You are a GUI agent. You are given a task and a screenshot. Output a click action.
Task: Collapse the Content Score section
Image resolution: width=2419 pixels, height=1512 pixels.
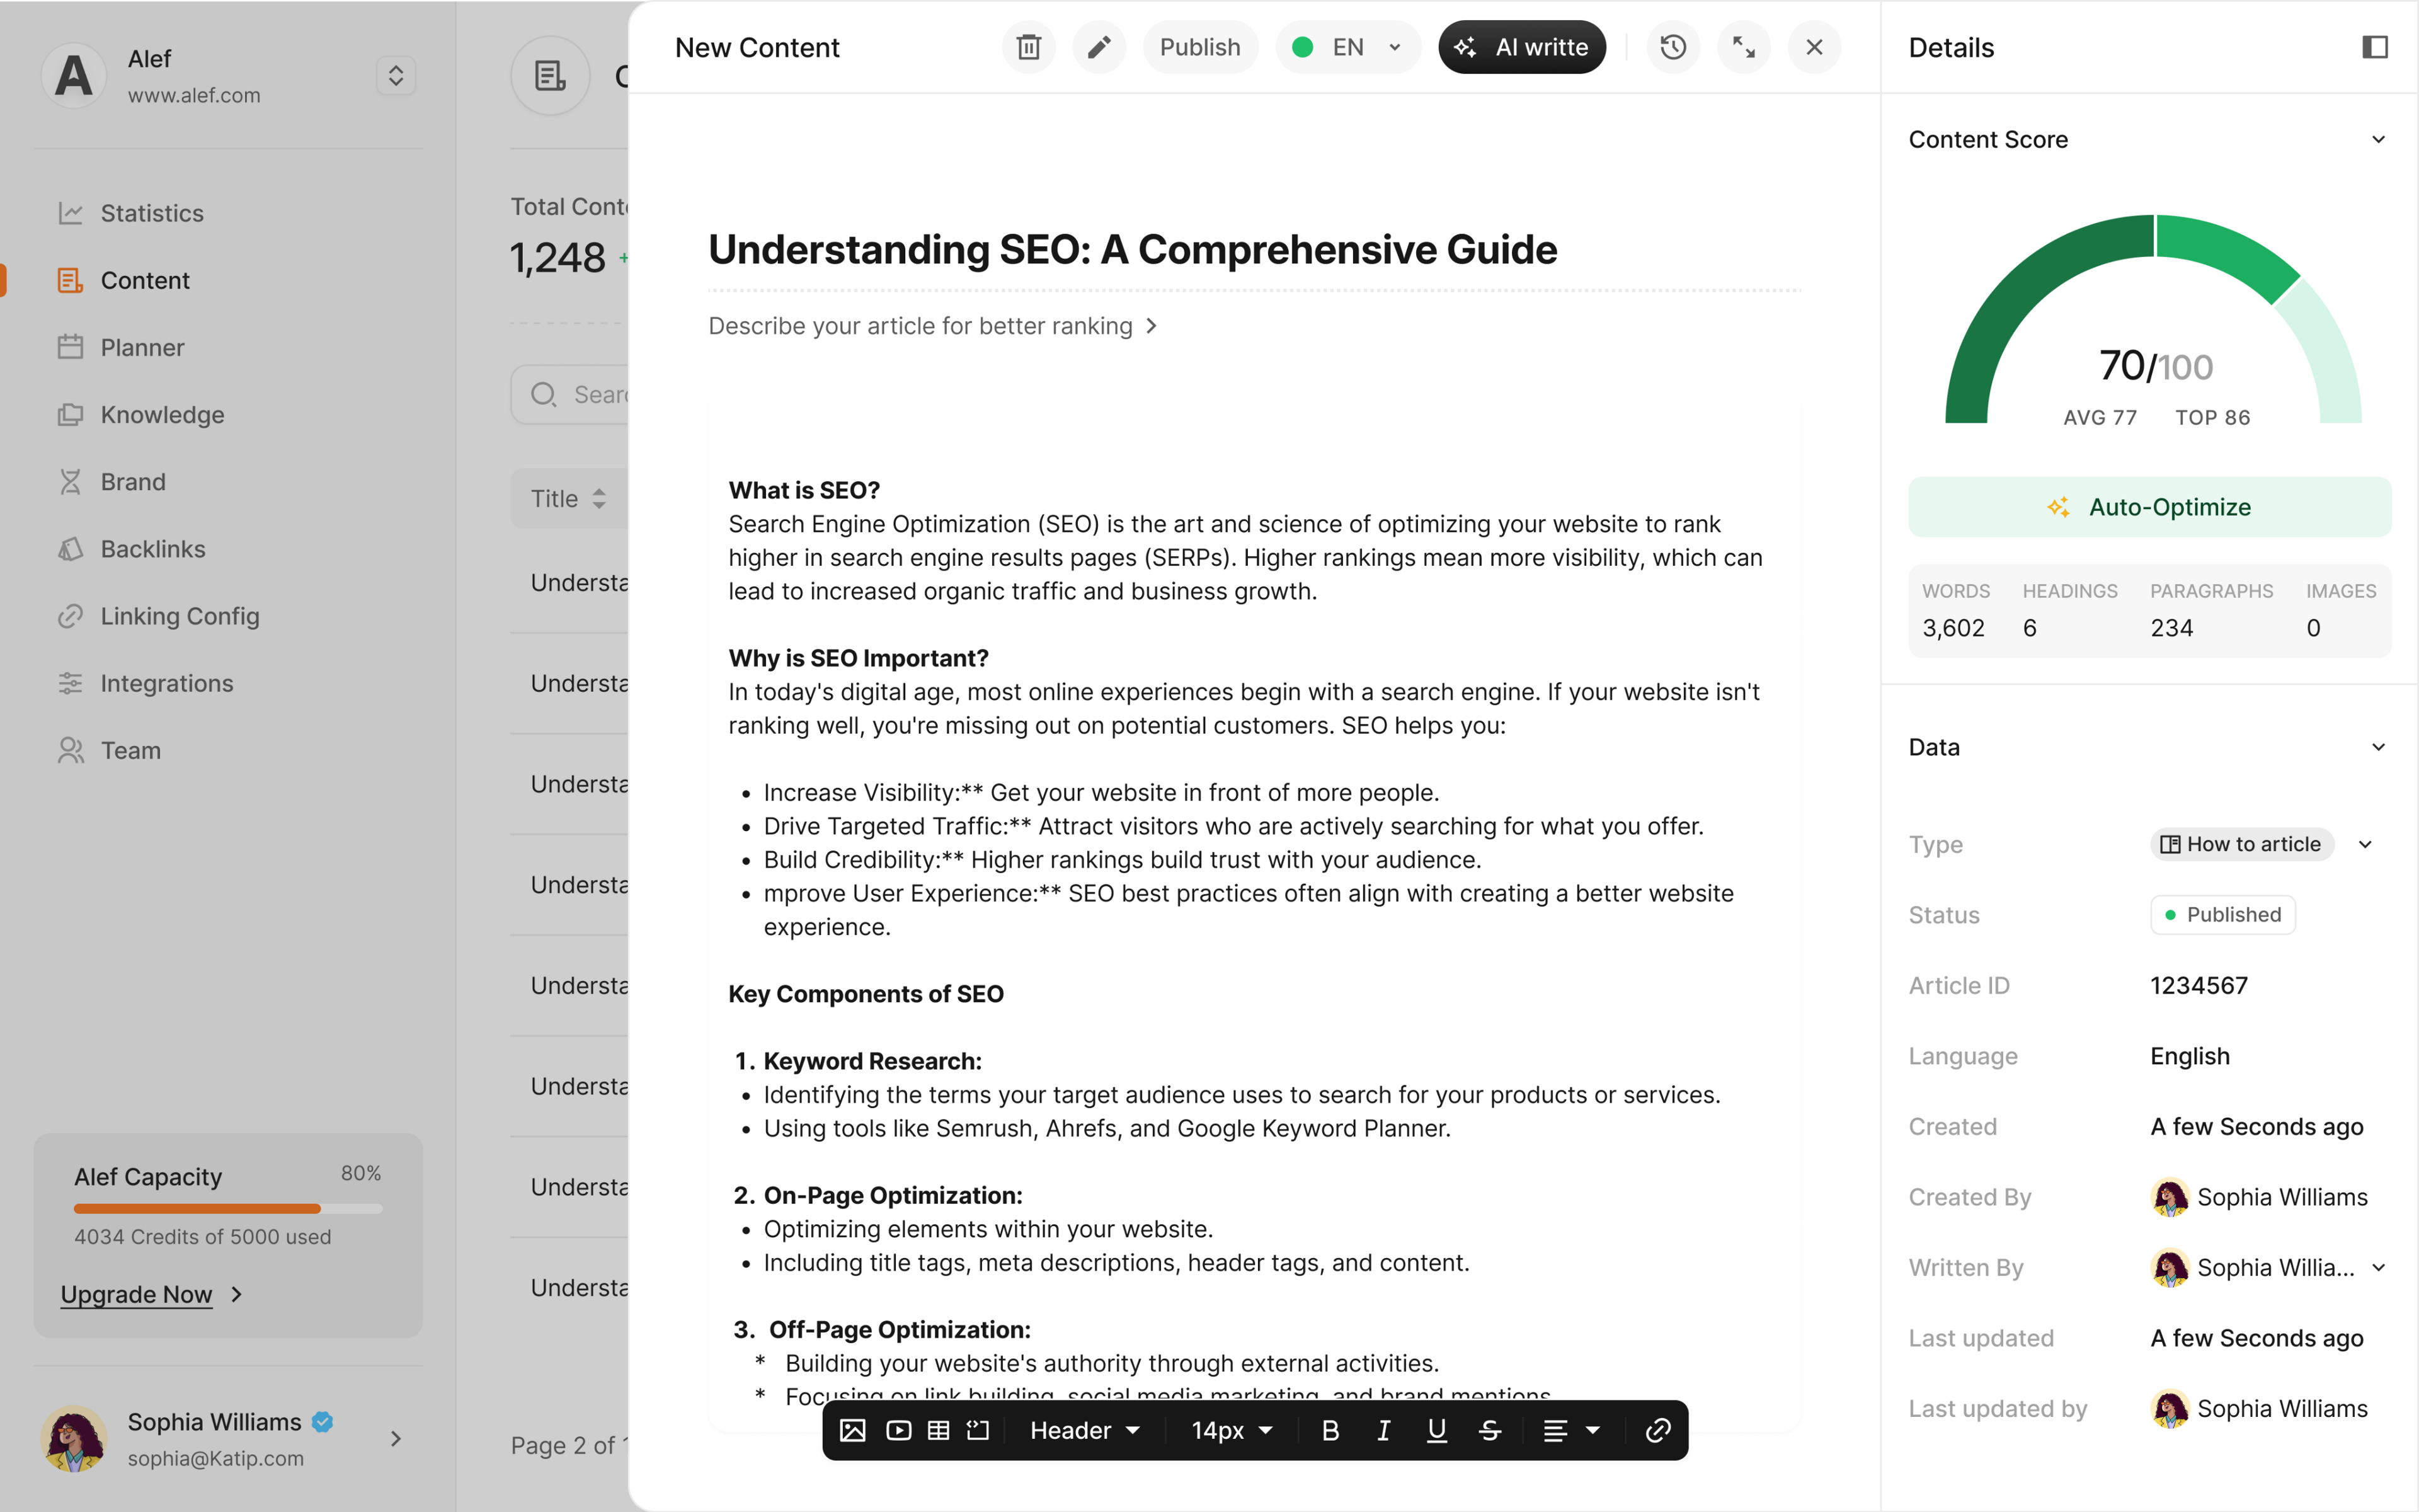tap(2378, 139)
